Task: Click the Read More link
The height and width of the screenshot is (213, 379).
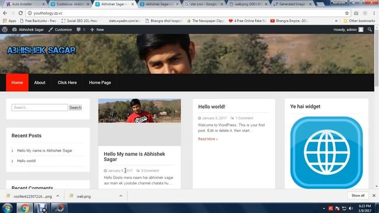Action: [208, 139]
